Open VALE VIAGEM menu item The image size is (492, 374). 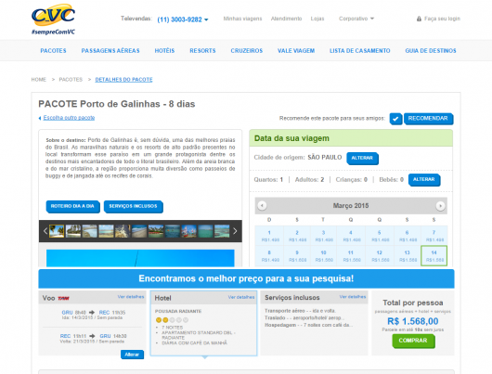tap(296, 50)
